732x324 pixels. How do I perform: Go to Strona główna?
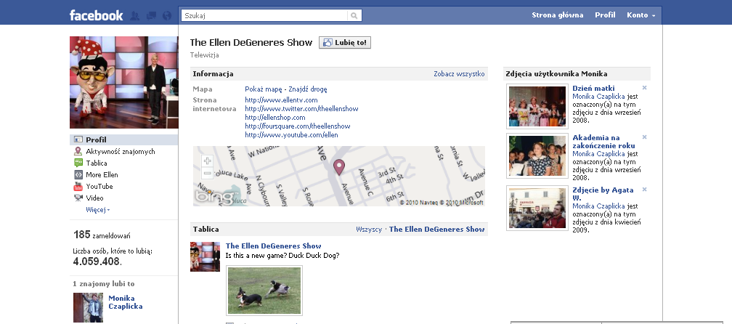558,15
